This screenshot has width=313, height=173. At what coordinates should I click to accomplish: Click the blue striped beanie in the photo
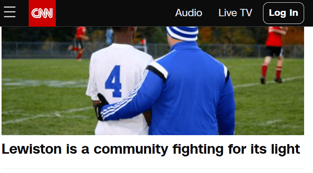pos(182,33)
